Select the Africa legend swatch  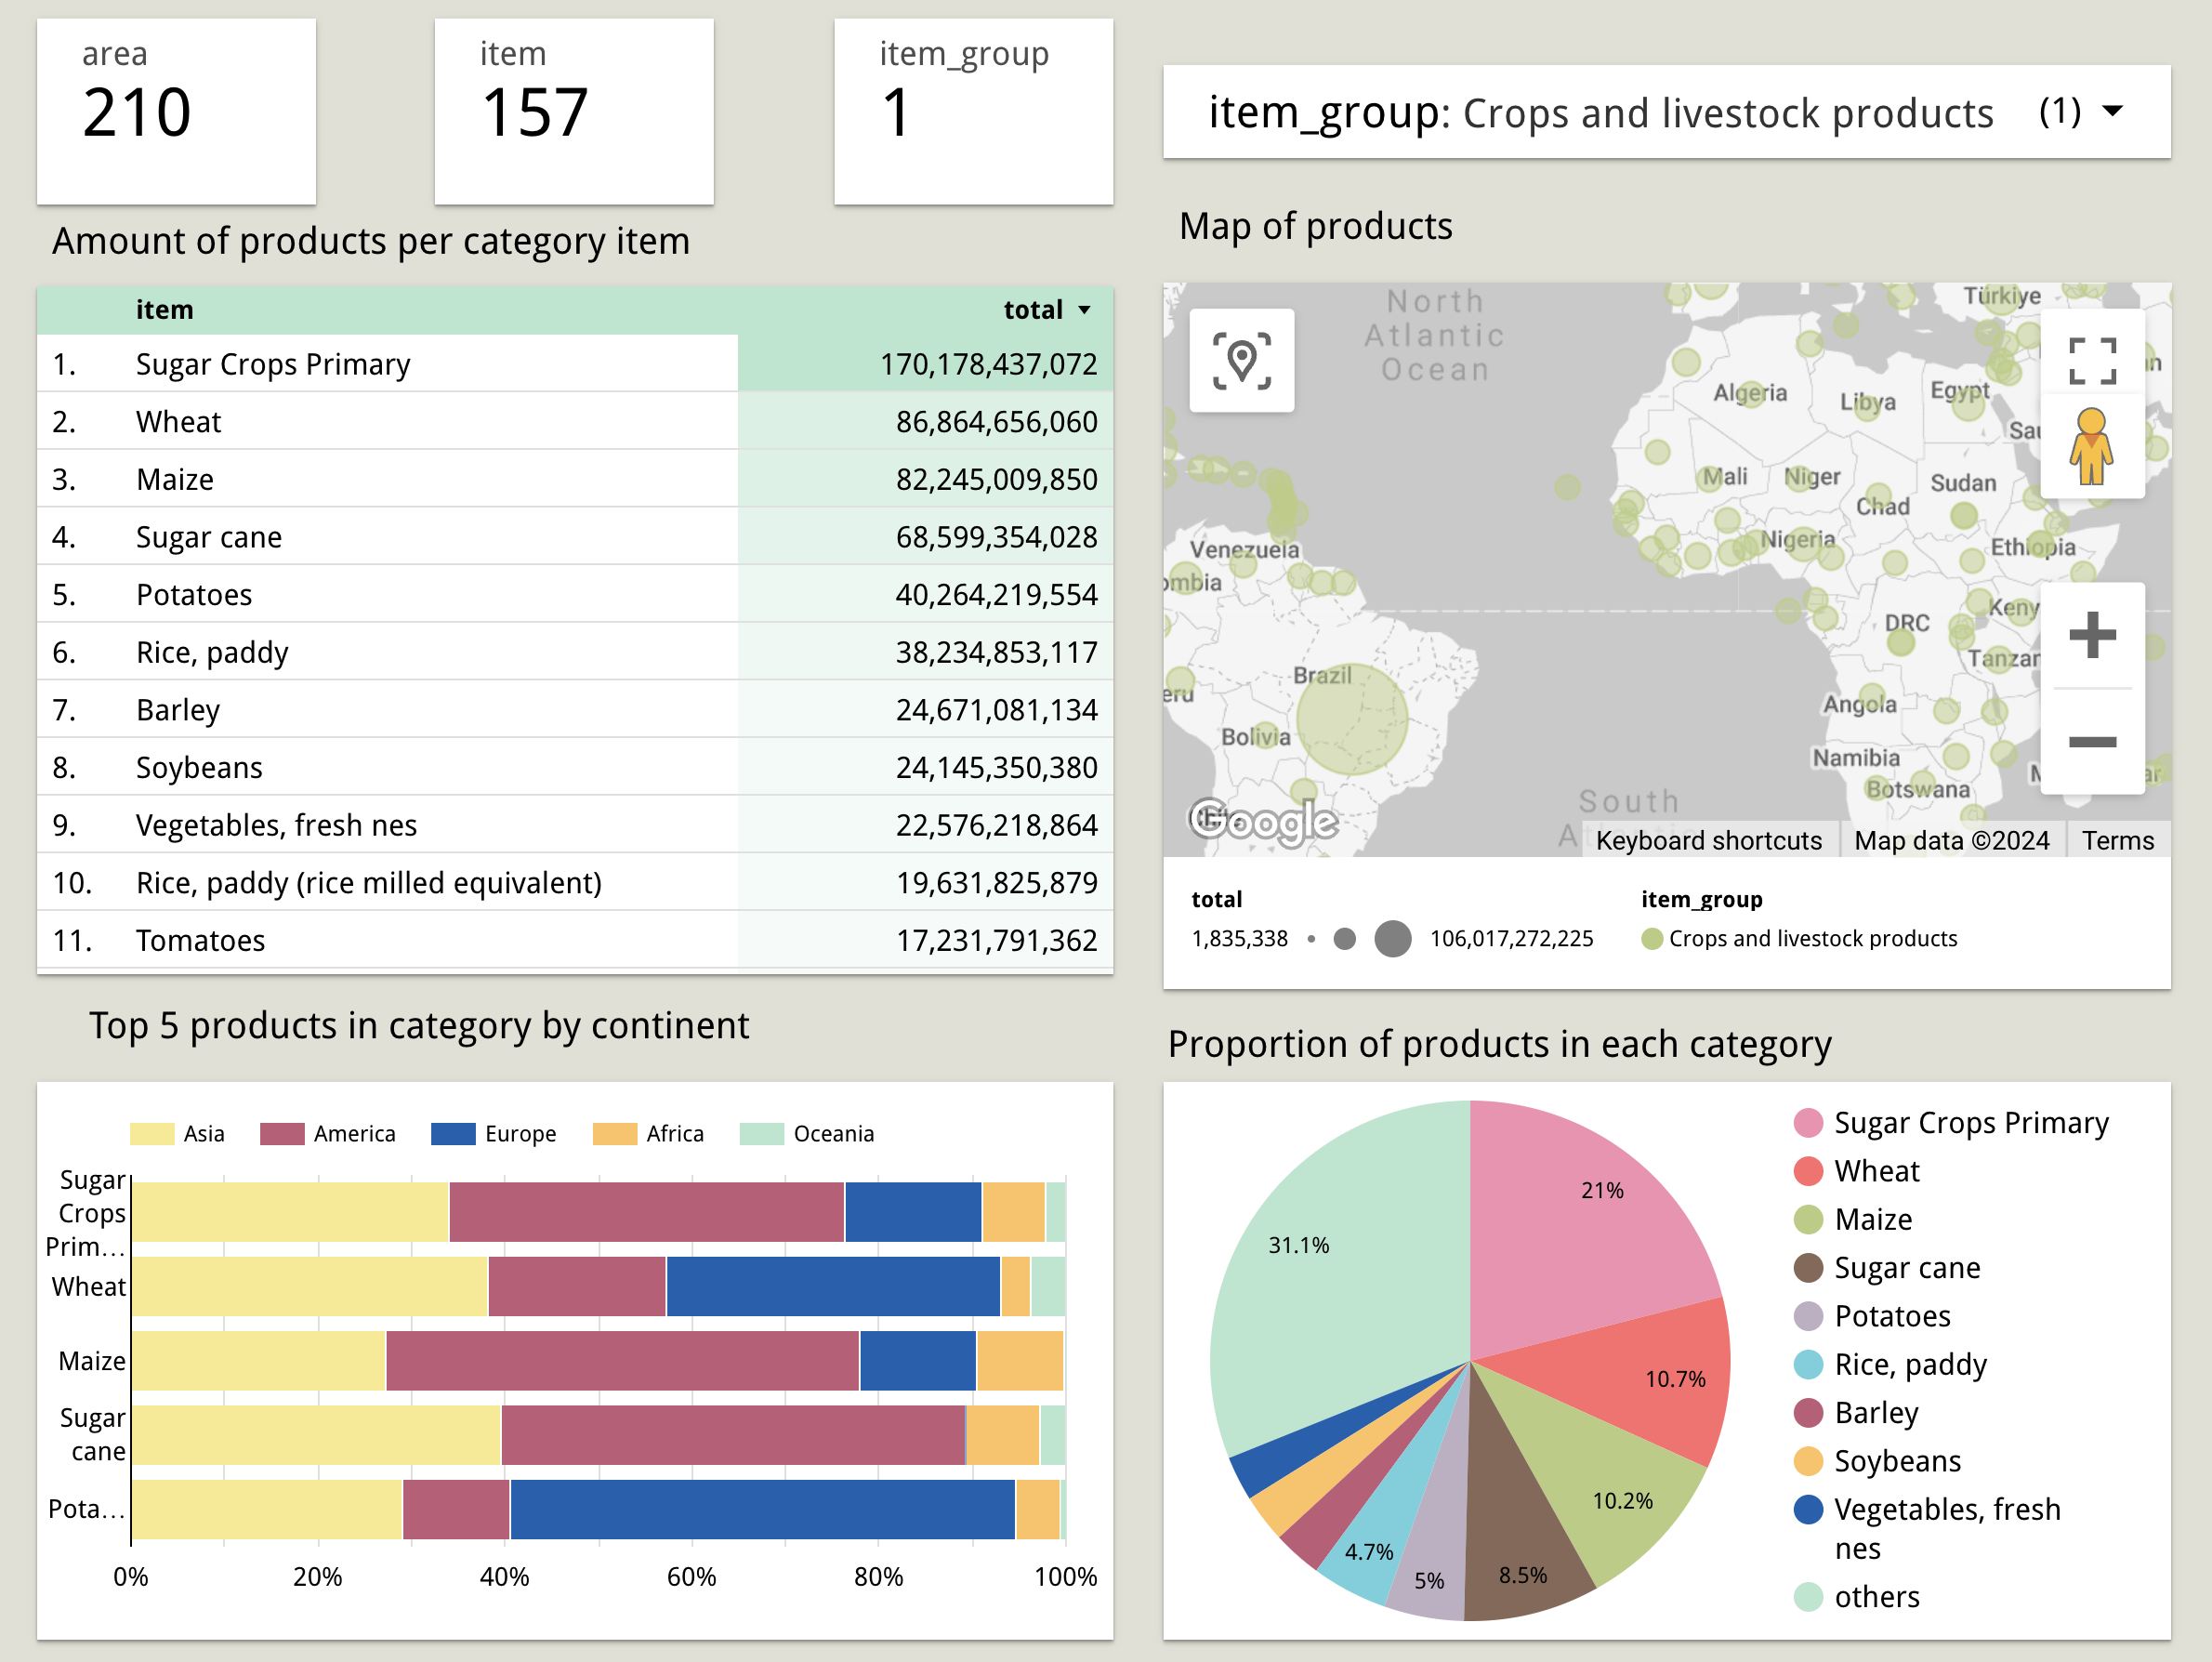point(615,1134)
